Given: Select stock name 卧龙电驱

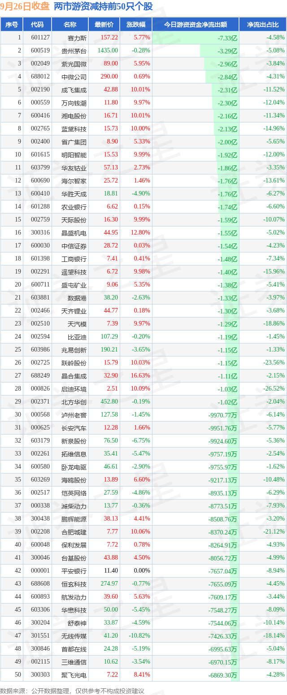Looking at the screenshot, I should pos(74,467).
